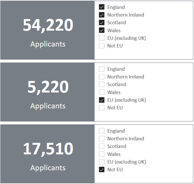The image size is (194, 184).
Task: Uncheck Wales in the top slicer
Action: (102, 30)
